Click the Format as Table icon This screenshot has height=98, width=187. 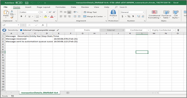[x=166, y=12]
